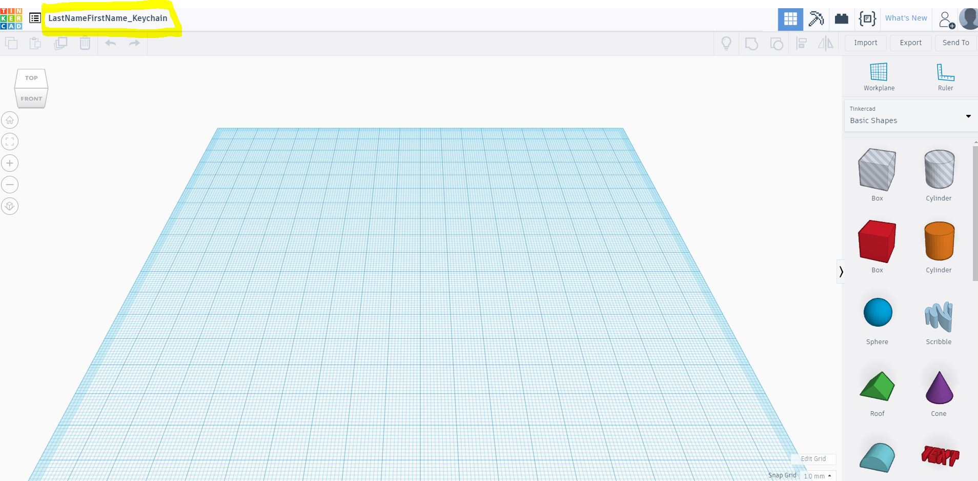The width and height of the screenshot is (978, 481).
Task: Edit the LastNameFirstName_Keychain design name
Action: tap(108, 18)
